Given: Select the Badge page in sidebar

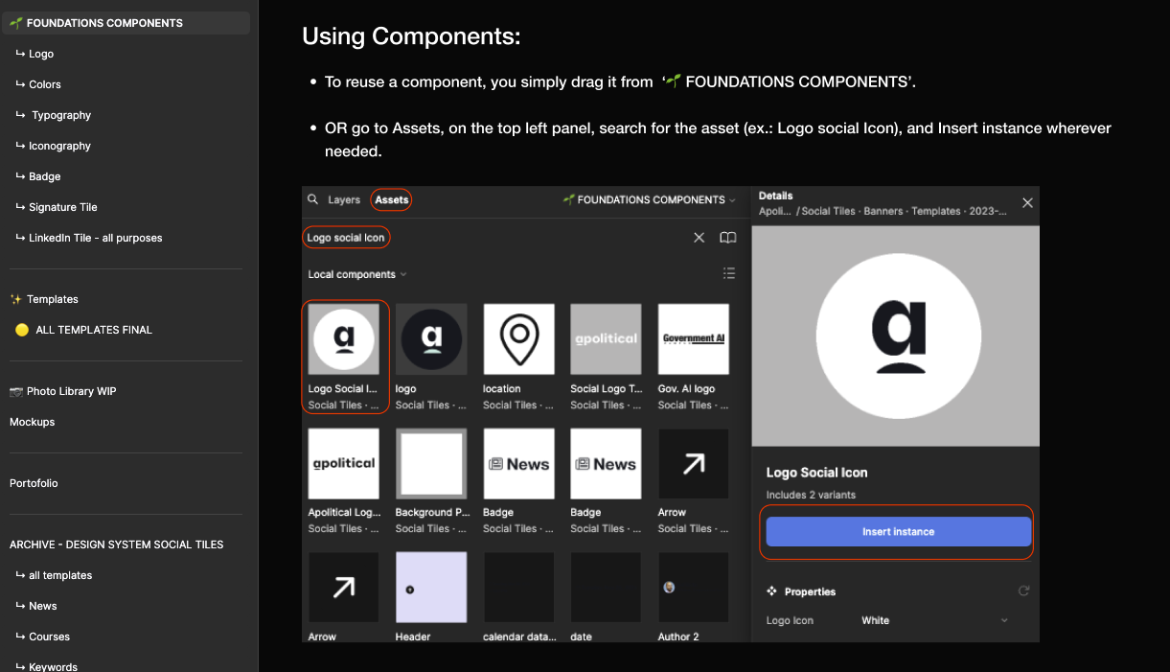Looking at the screenshot, I should pyautogui.click(x=45, y=176).
